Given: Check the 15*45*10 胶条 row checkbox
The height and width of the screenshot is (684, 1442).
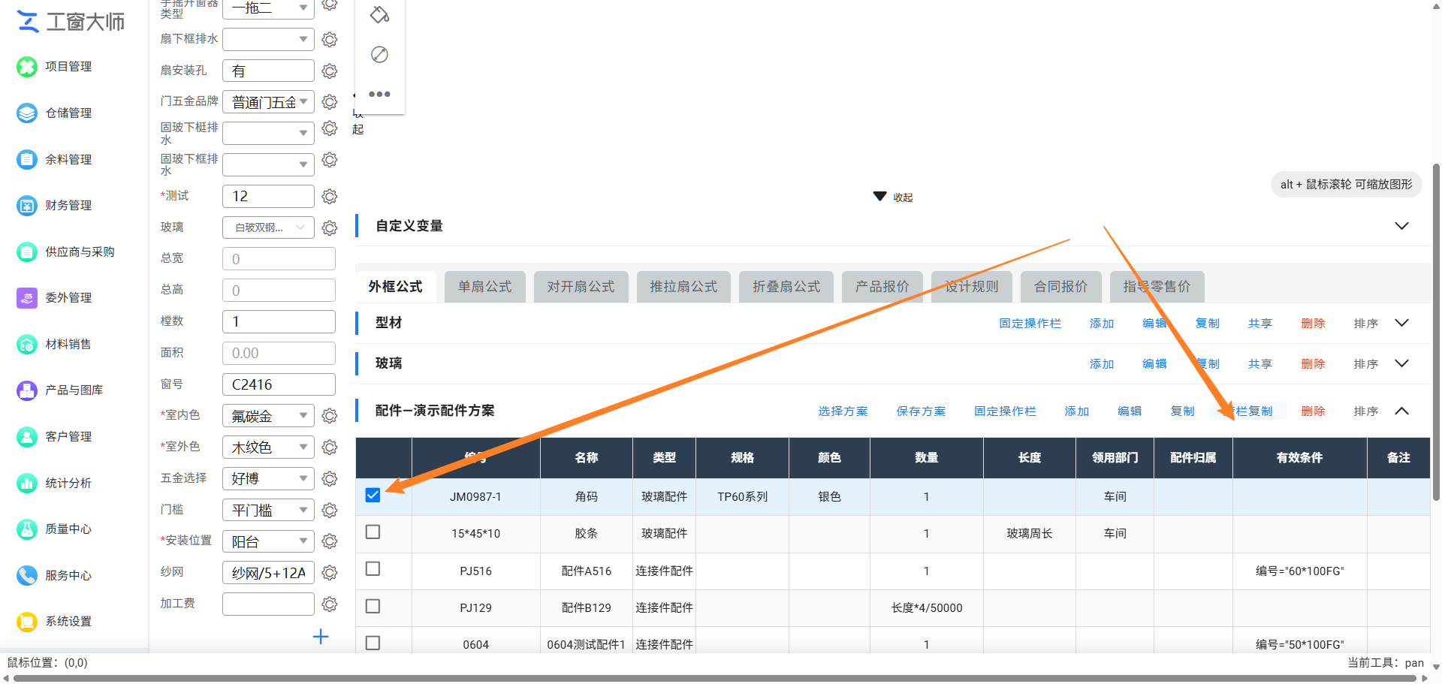Looking at the screenshot, I should point(373,532).
